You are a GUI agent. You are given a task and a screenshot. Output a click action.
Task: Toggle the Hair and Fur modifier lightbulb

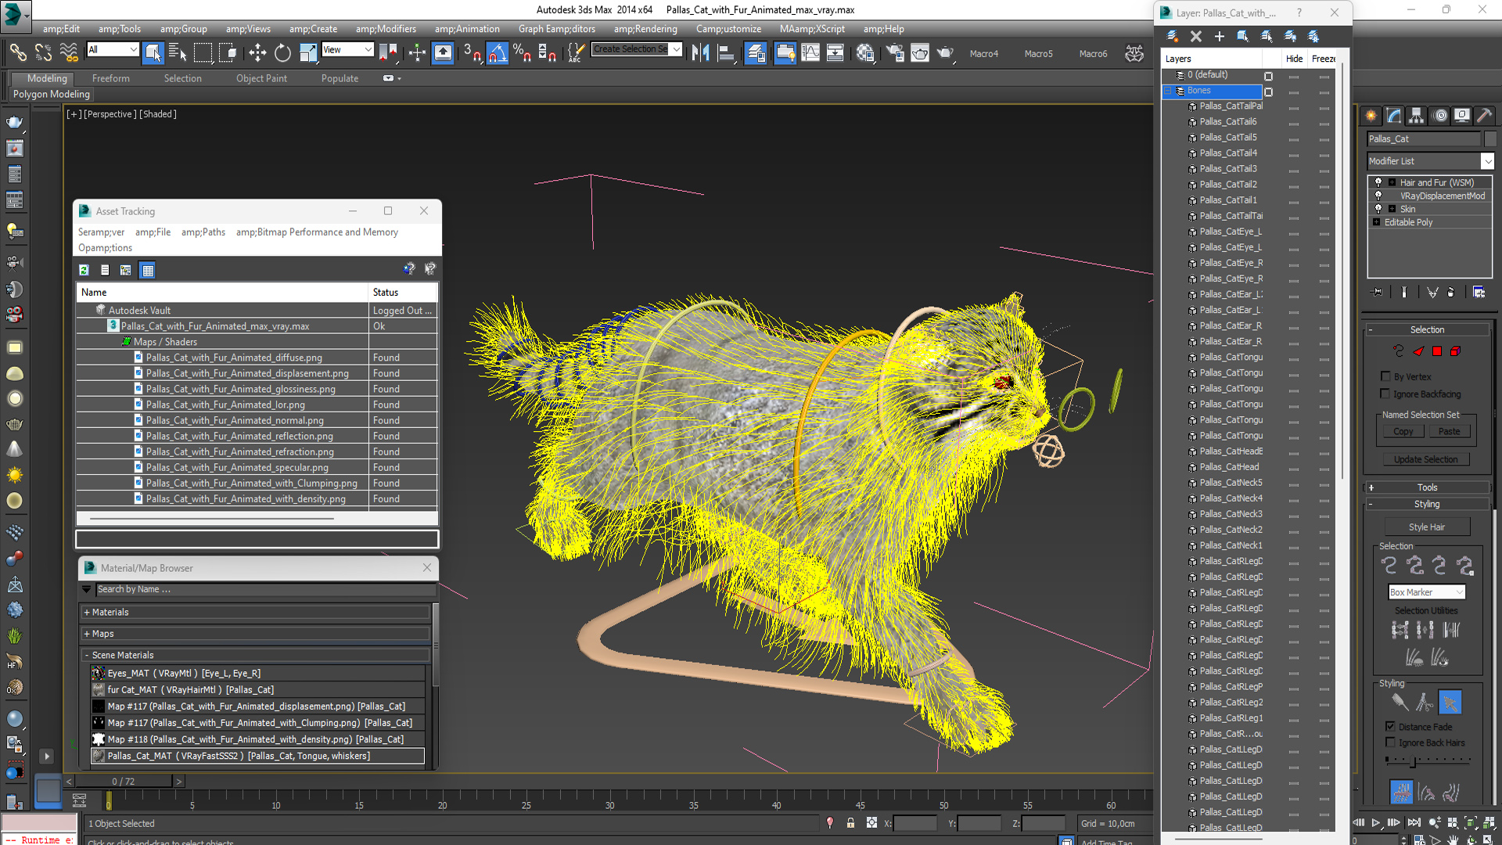[x=1378, y=182]
